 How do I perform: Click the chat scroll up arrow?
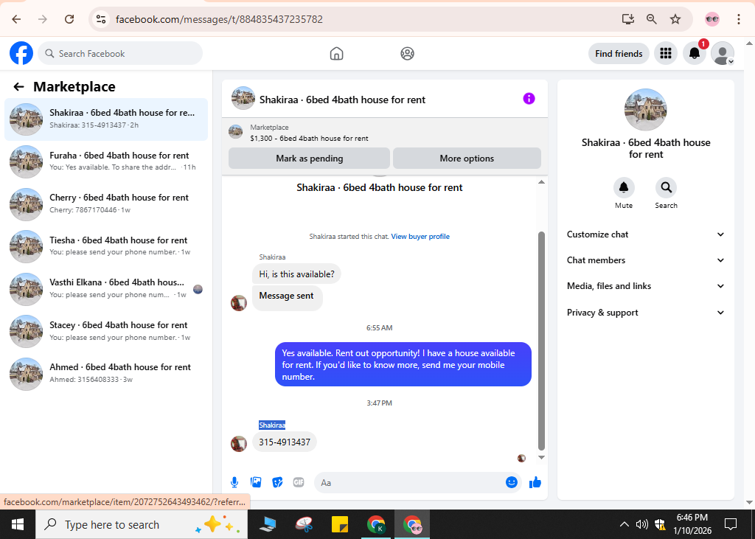click(x=541, y=182)
